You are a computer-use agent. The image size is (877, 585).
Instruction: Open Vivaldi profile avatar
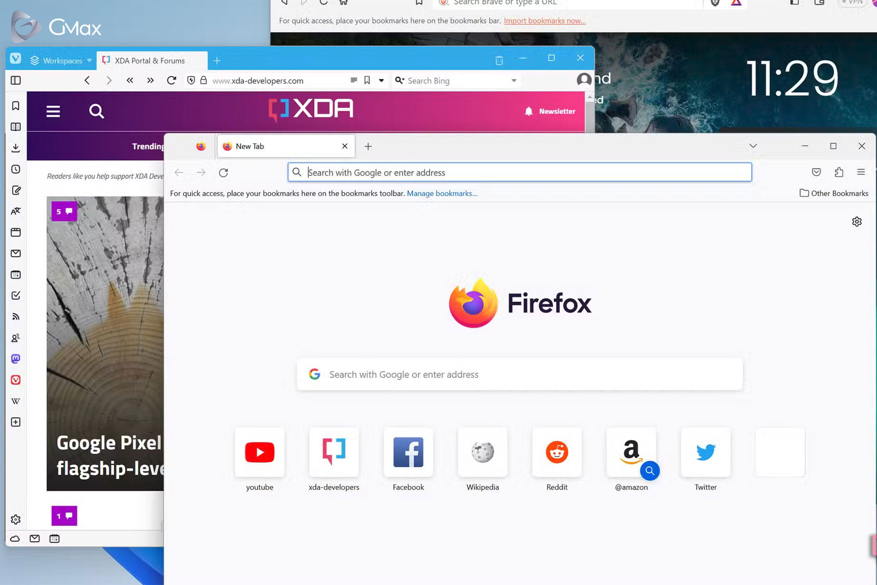[584, 79]
